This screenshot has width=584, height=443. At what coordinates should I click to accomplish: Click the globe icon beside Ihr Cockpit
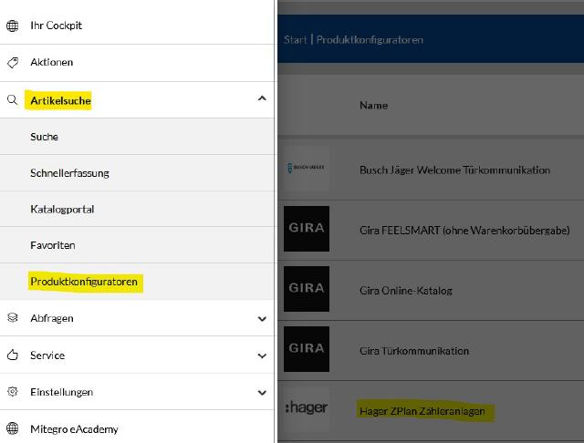[12, 26]
